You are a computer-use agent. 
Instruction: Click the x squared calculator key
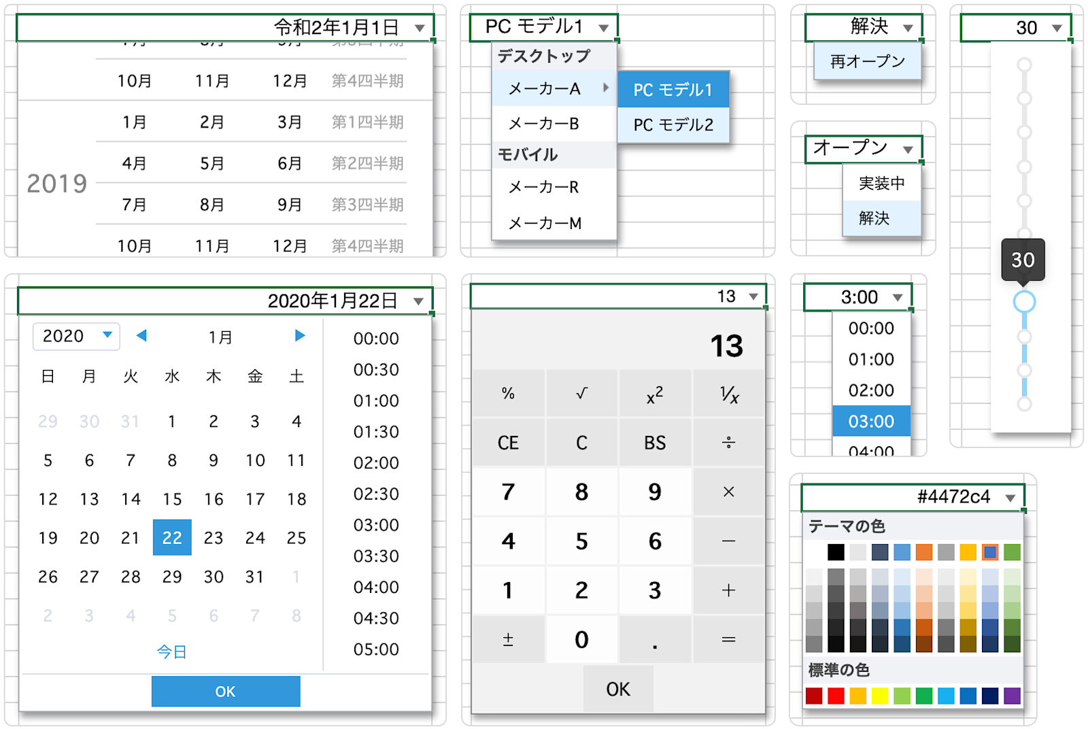click(x=655, y=393)
